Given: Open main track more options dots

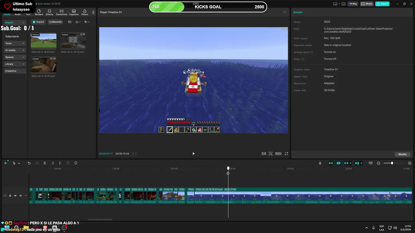Looking at the screenshot, I should [x=26, y=195].
